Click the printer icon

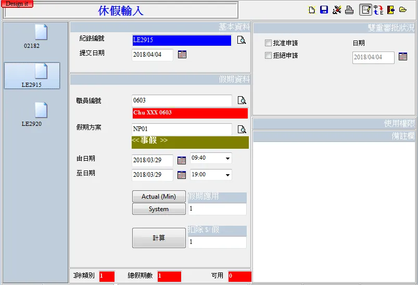349,10
